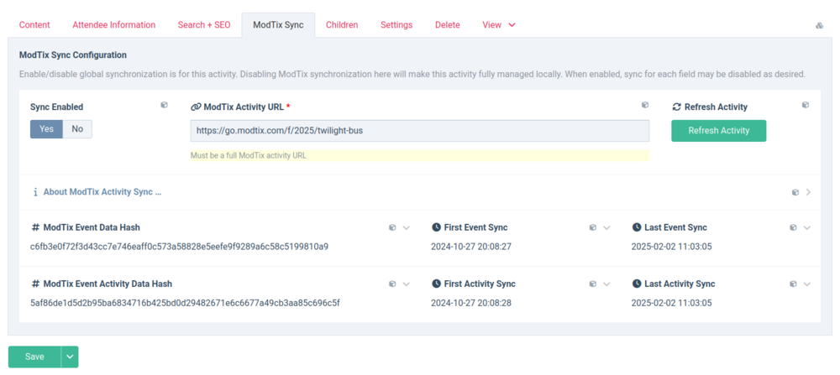Click the cube icon beside First Event Sync

click(x=593, y=227)
